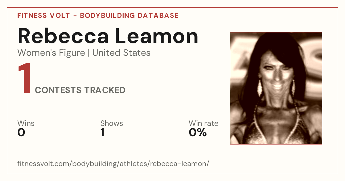Open the fitnessvolt.com athlete URL link
Viewport: 345px width, 181px height.
click(x=113, y=164)
